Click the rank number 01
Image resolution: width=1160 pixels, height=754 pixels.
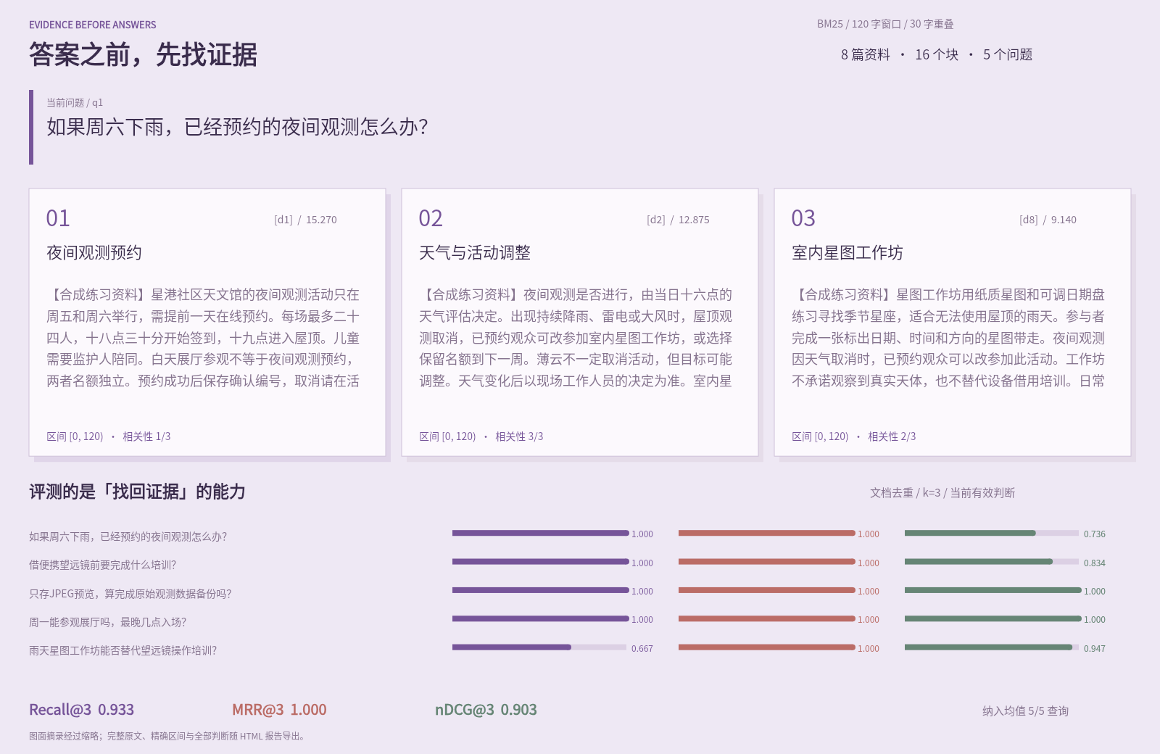pyautogui.click(x=58, y=218)
